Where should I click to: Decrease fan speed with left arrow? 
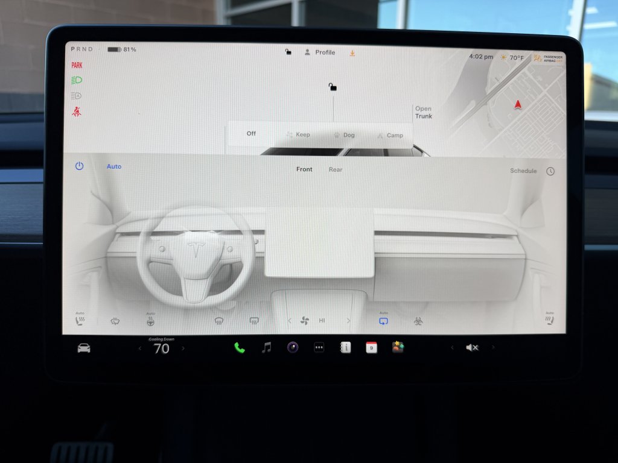point(290,321)
